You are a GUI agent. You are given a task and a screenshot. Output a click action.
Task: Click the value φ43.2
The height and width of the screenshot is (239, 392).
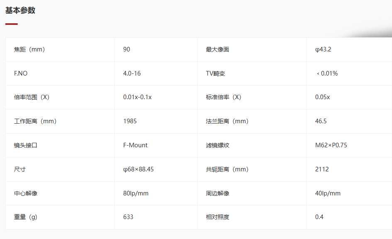click(x=323, y=49)
